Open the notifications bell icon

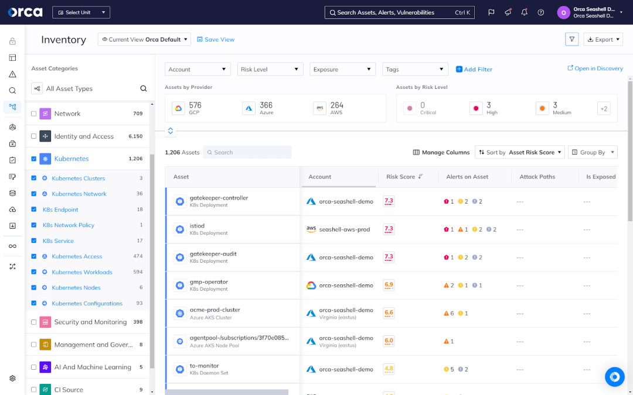(524, 12)
